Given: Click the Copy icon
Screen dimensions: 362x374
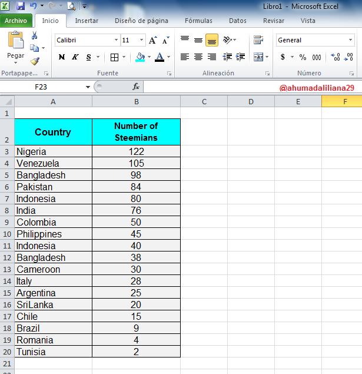Looking at the screenshot, I should pos(34,48).
